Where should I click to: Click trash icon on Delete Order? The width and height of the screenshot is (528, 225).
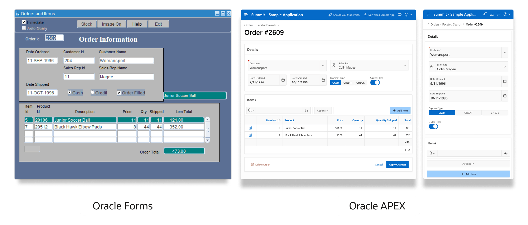tap(252, 164)
